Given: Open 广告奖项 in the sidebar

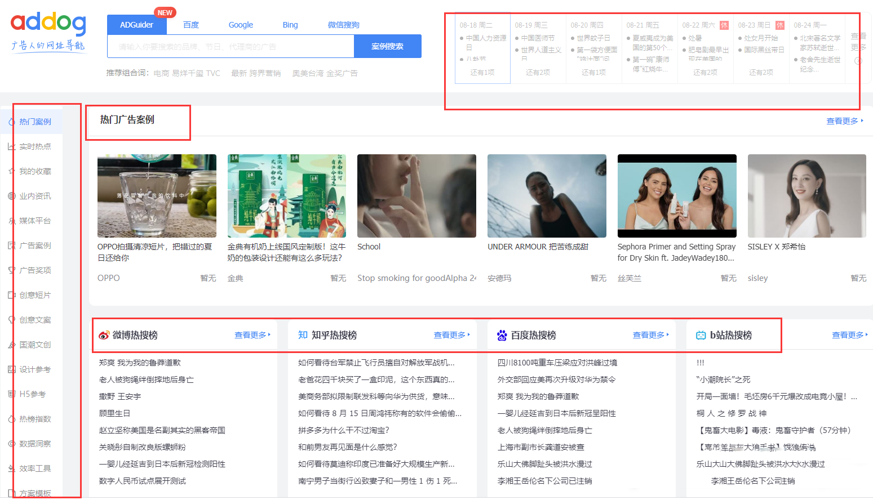Looking at the screenshot, I should 35,270.
